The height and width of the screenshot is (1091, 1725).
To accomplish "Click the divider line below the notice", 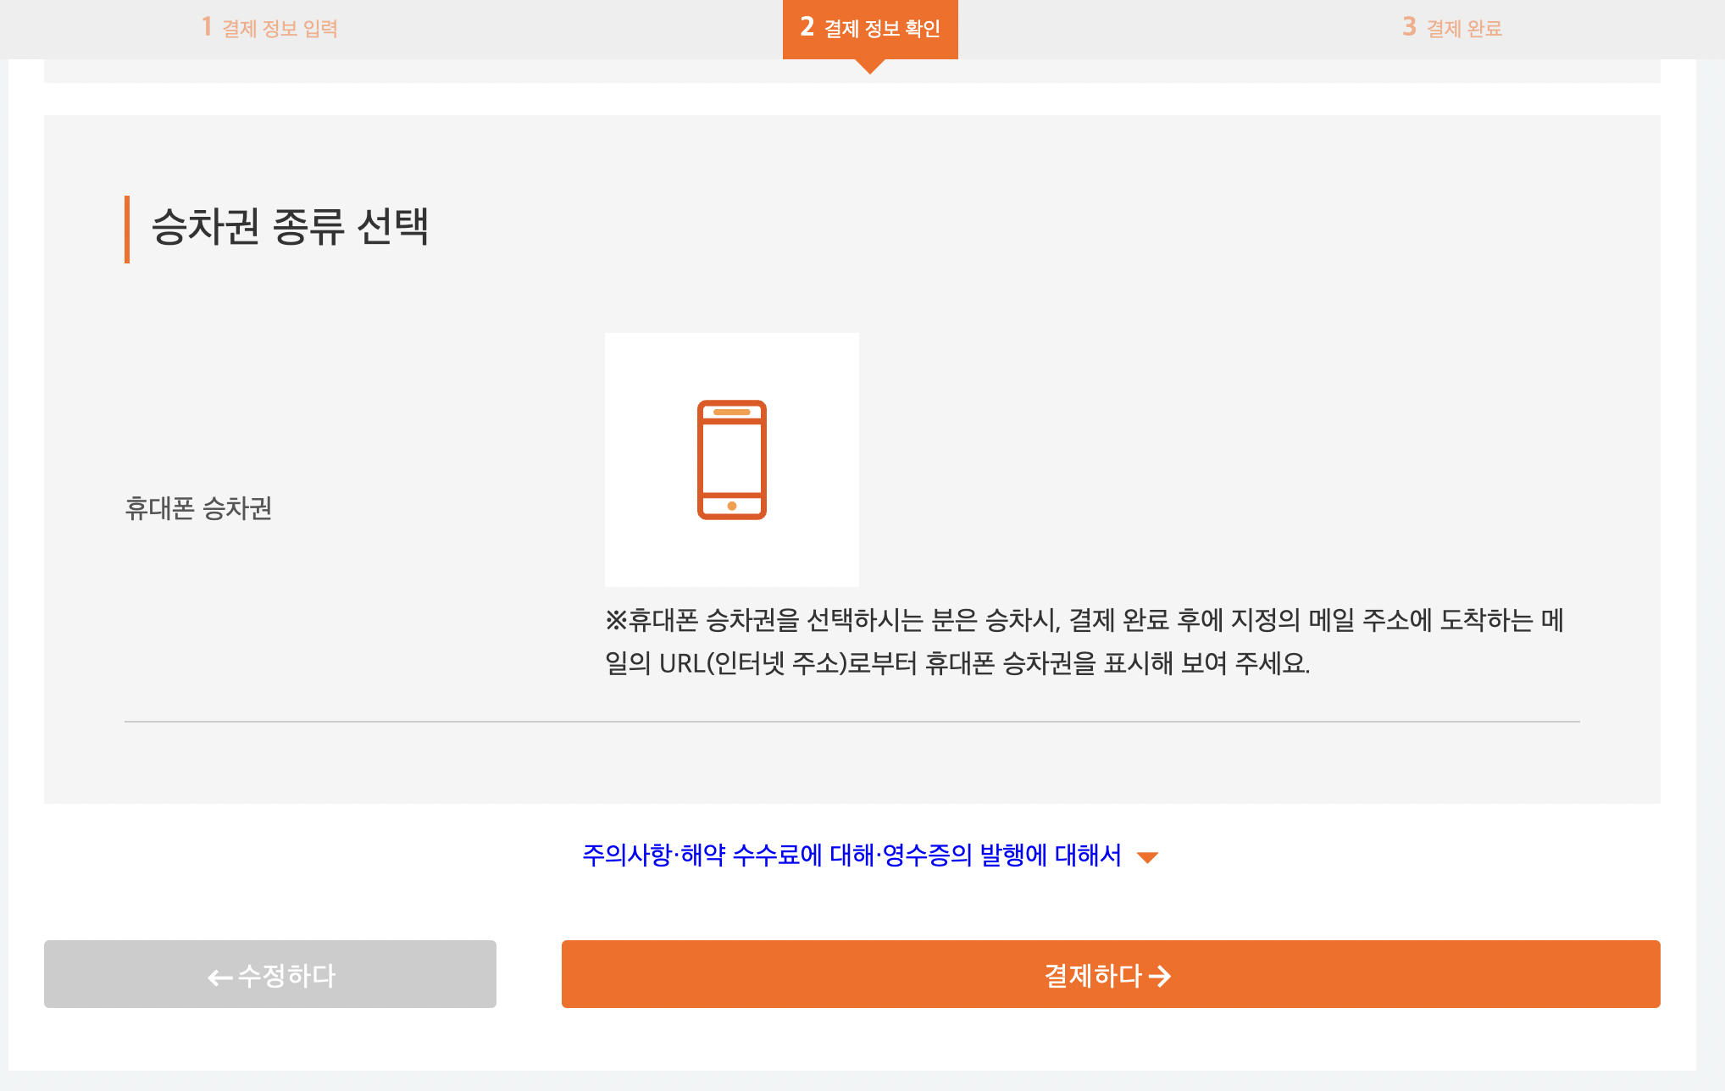I will pyautogui.click(x=851, y=722).
